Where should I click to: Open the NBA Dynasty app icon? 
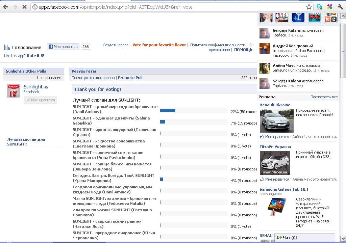click(x=282, y=18)
